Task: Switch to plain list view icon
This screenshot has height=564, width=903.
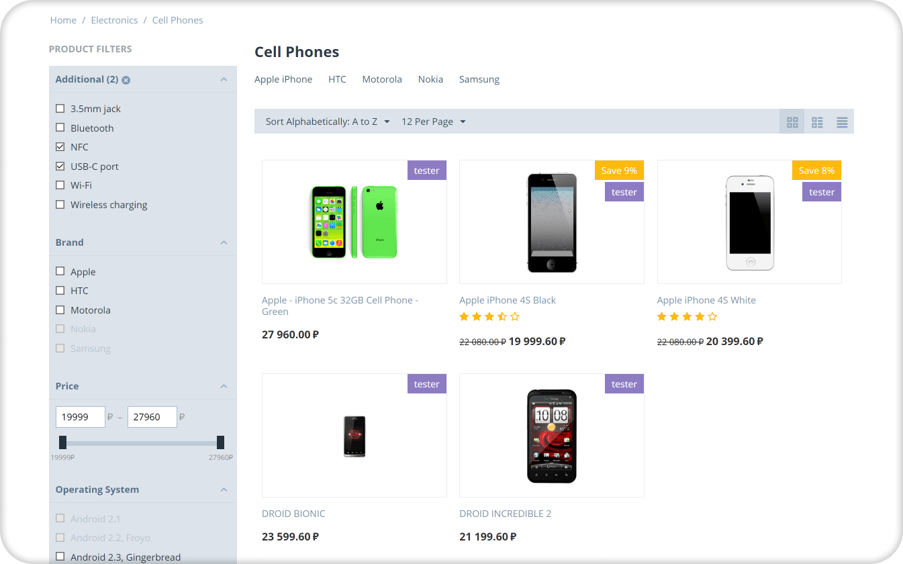Action: tap(842, 122)
